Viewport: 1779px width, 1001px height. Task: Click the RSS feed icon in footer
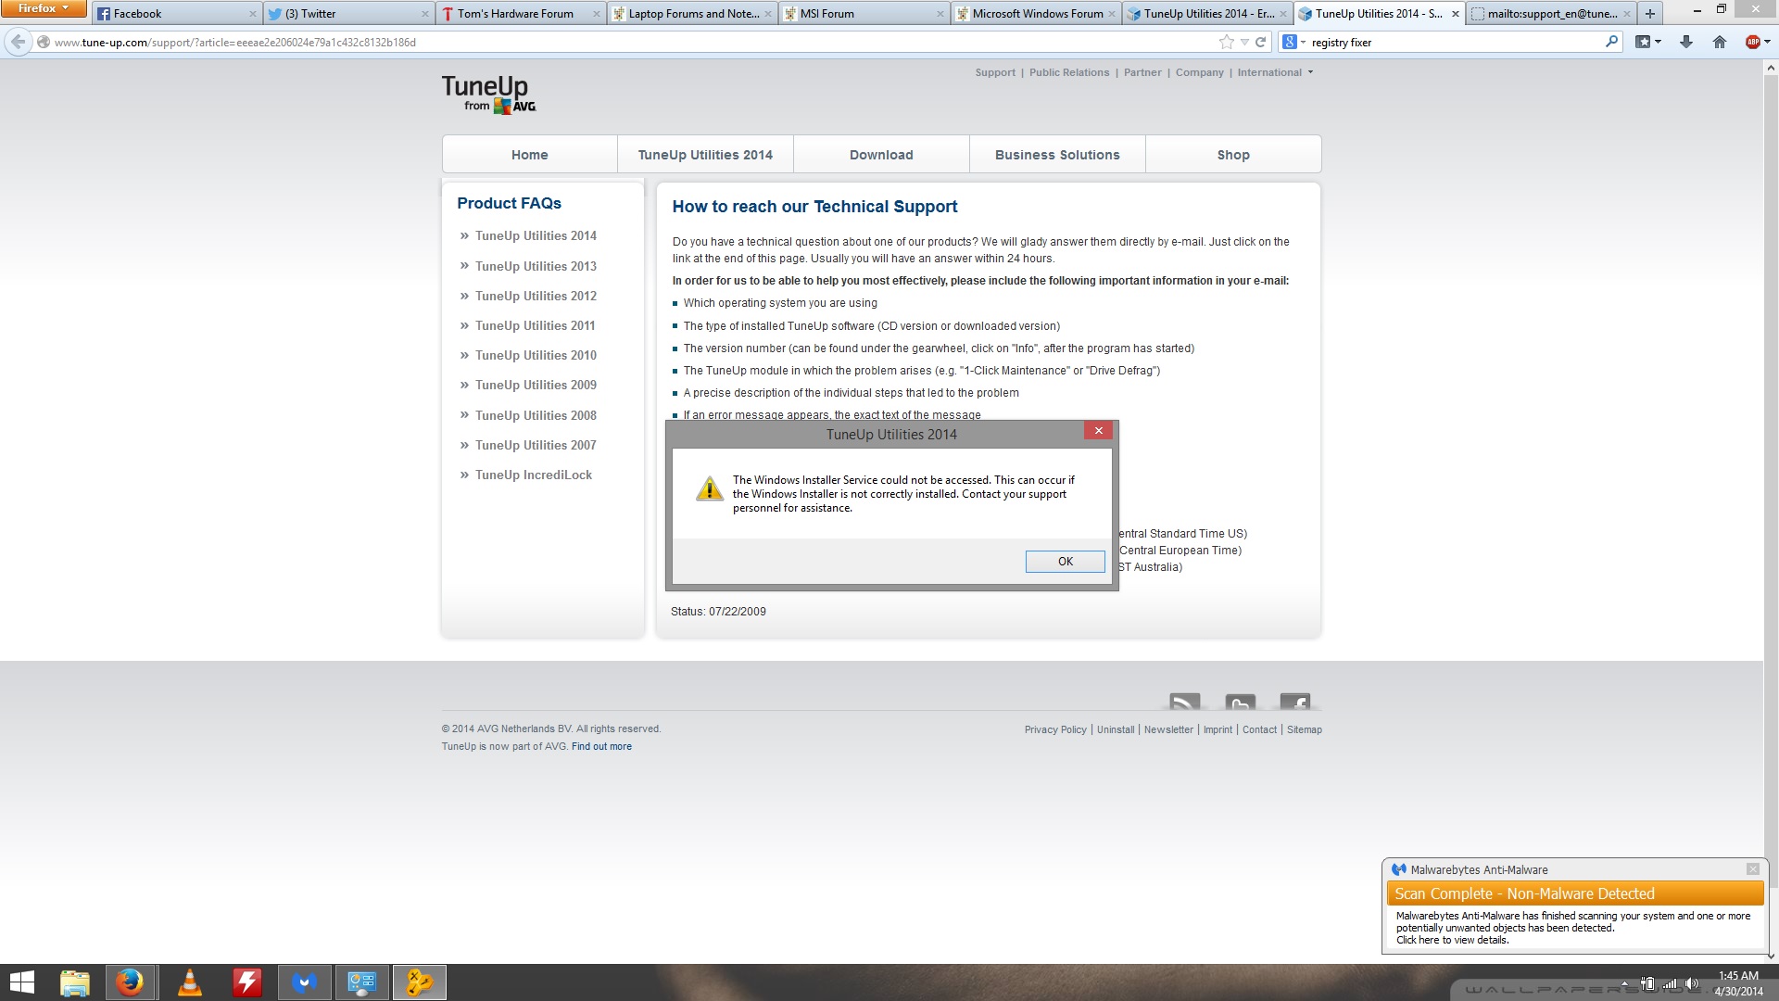[1184, 702]
